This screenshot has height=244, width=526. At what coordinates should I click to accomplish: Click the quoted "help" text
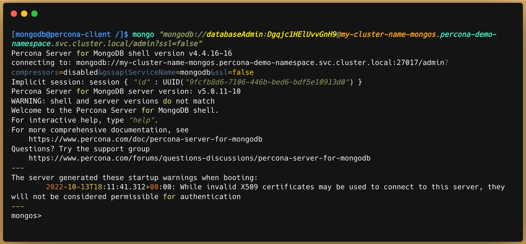pos(142,120)
